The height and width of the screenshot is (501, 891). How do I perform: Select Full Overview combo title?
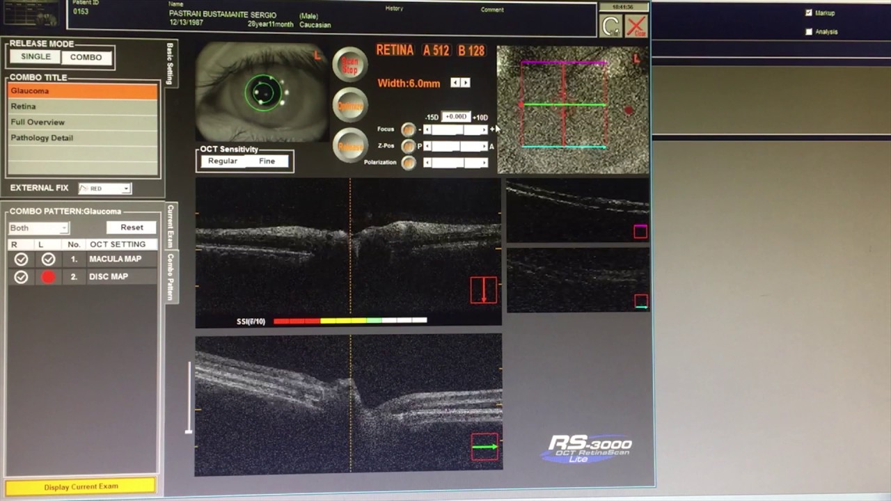(x=82, y=122)
